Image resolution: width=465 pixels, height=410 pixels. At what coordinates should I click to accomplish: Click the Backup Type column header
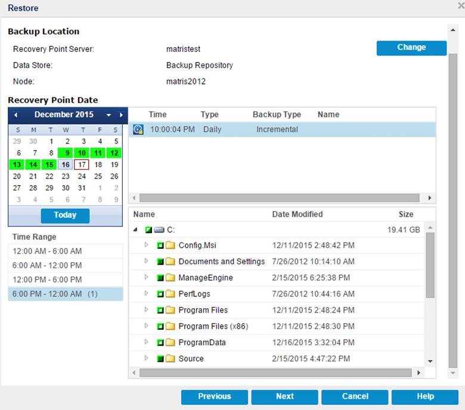[277, 115]
